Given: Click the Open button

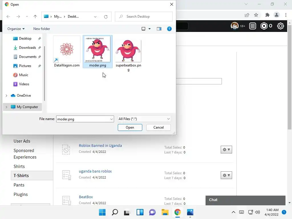Looking at the screenshot, I should (x=130, y=127).
